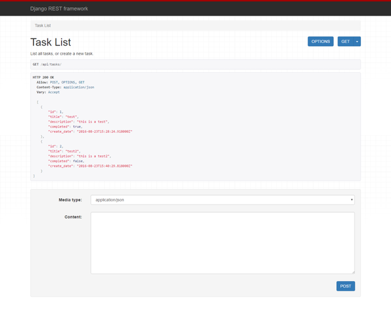Click the resize handle of the Content textarea

click(353, 272)
